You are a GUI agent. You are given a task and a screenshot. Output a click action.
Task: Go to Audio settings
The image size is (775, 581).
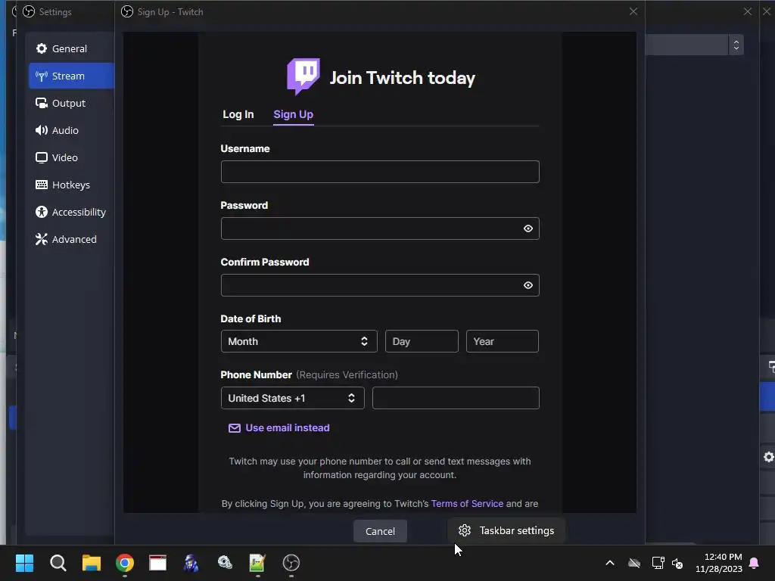coord(70,130)
